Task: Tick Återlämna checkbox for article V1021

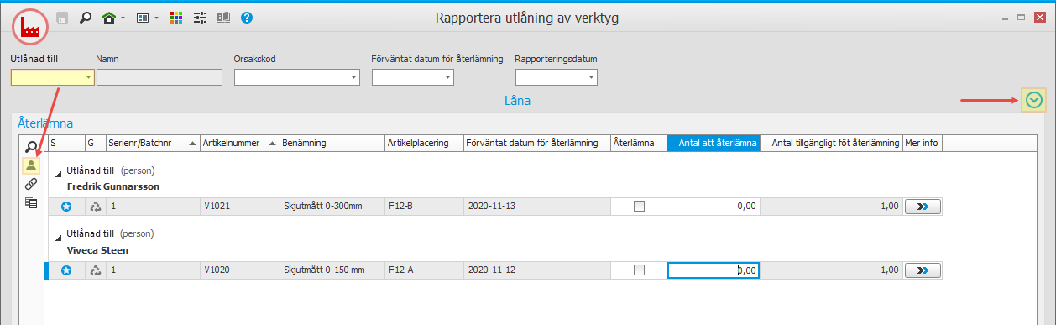Action: tap(639, 206)
